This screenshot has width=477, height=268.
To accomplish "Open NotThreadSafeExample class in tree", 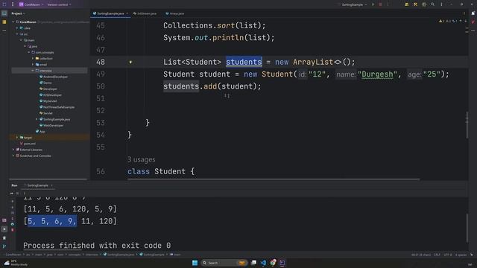I will [x=57, y=107].
